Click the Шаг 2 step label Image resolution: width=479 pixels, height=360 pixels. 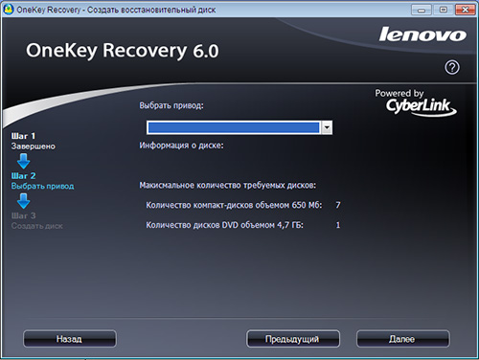pyautogui.click(x=23, y=176)
